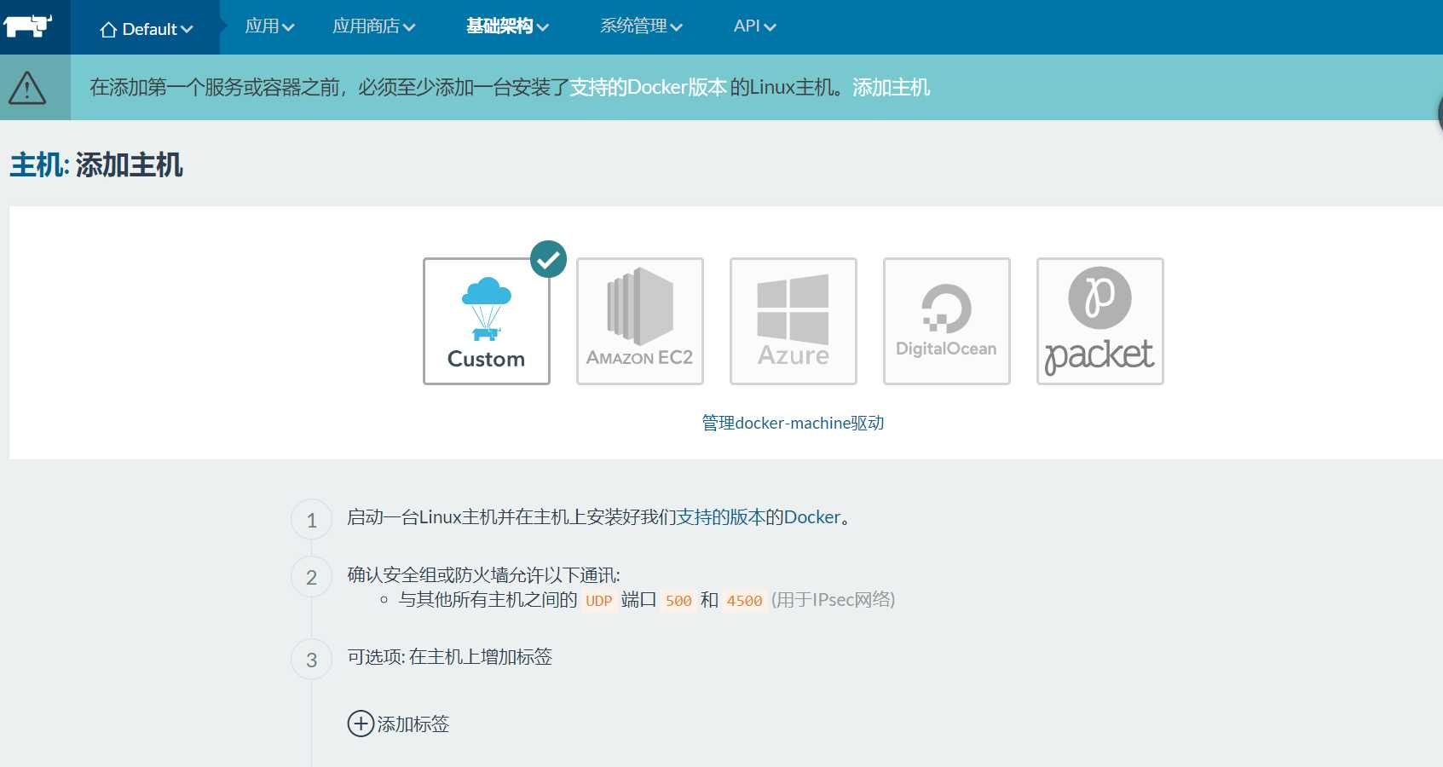The width and height of the screenshot is (1443, 767).
Task: Open 管理docker-machine驱动 link
Action: click(x=793, y=423)
